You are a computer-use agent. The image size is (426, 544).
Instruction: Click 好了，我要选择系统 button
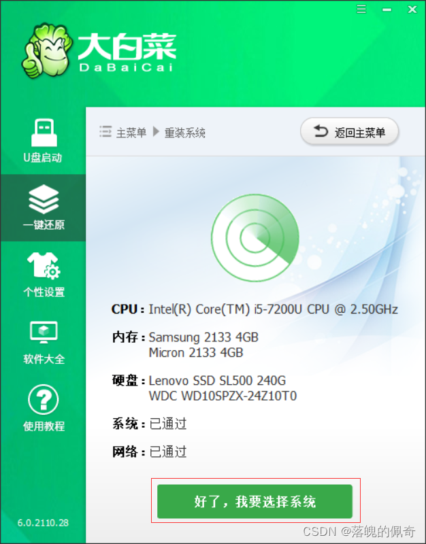pos(255,501)
